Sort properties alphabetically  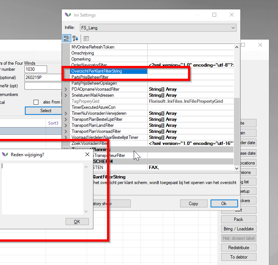[x=75, y=38]
